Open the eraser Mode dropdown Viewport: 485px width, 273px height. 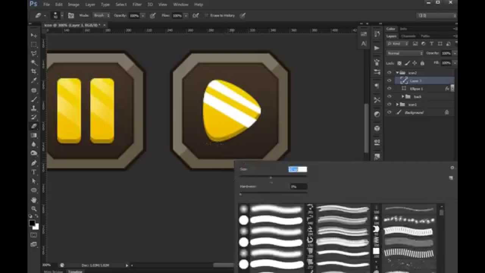102,16
